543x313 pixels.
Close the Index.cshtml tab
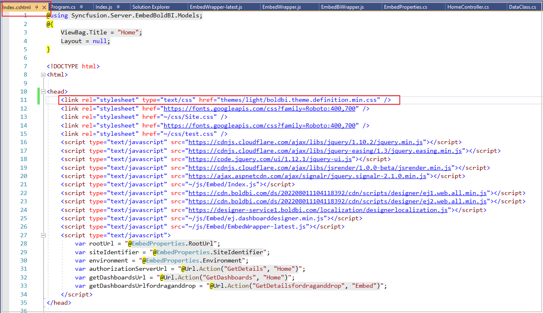[44, 7]
